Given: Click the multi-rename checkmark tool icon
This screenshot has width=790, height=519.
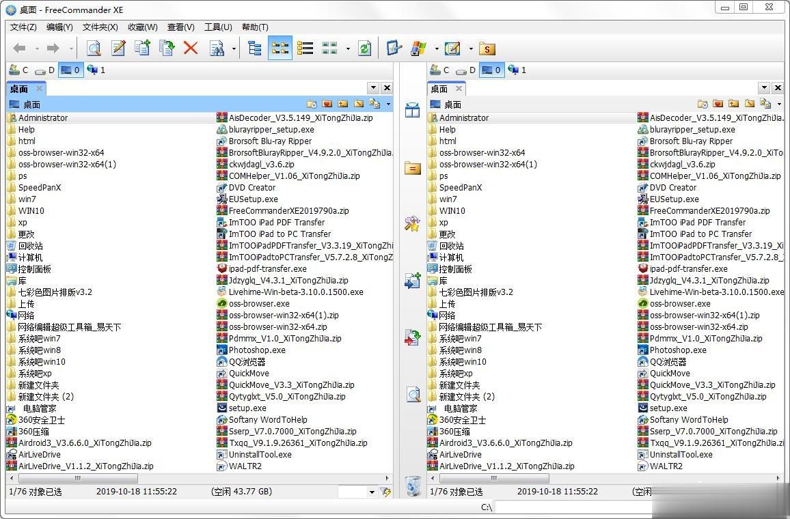Looking at the screenshot, I should (x=394, y=48).
